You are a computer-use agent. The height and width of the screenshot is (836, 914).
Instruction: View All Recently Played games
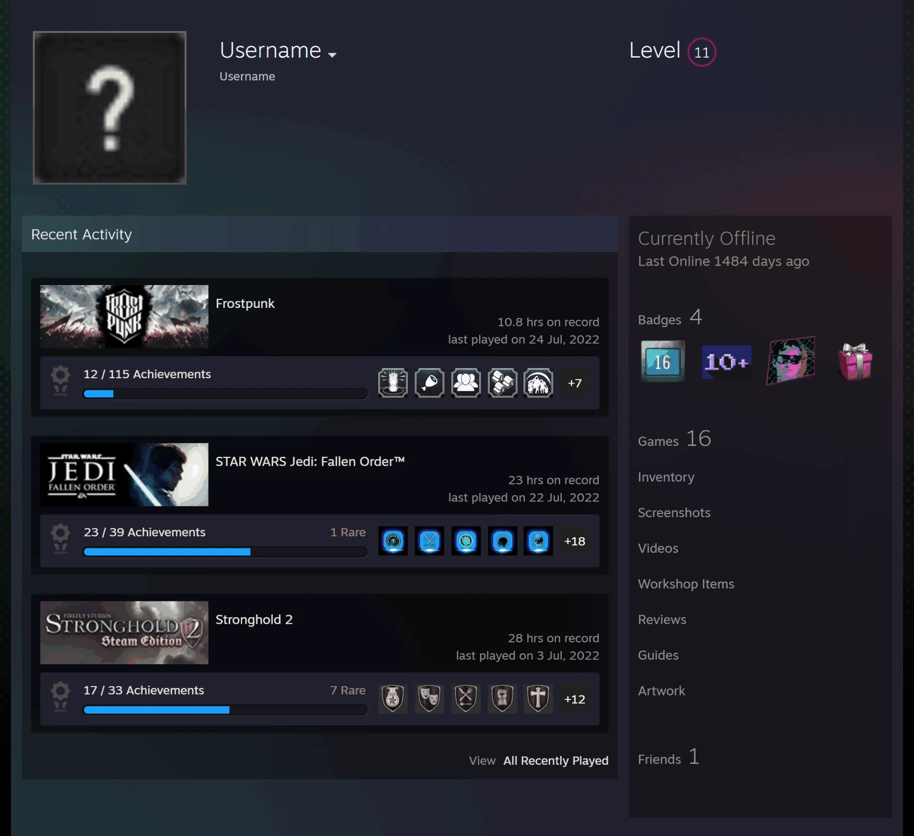556,760
